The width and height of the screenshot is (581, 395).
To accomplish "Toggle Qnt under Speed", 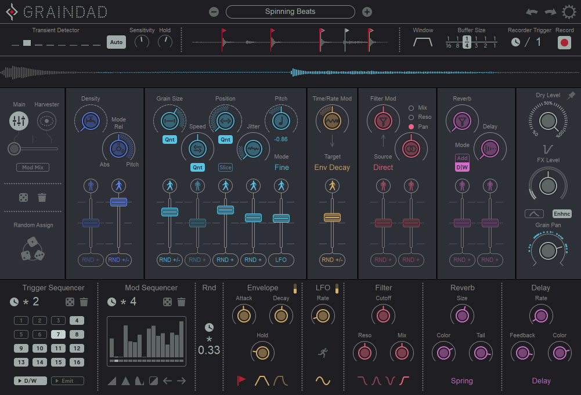I will pos(197,167).
